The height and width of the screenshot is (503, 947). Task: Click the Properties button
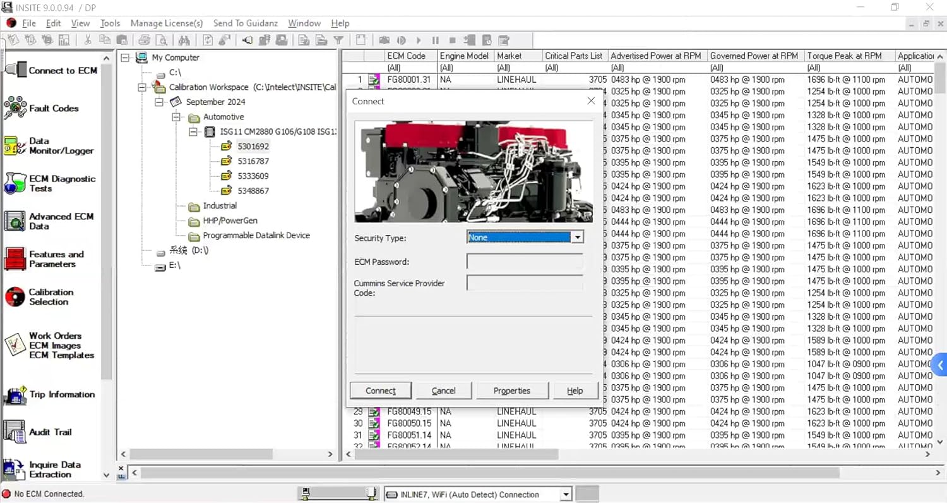(x=512, y=390)
